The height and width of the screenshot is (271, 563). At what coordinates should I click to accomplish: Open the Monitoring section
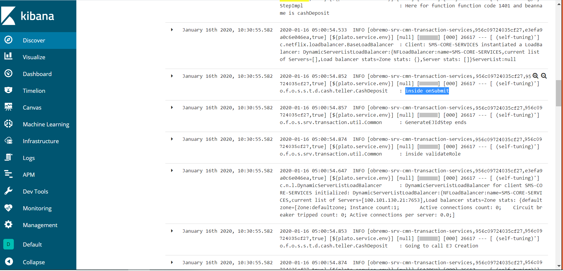coord(38,208)
